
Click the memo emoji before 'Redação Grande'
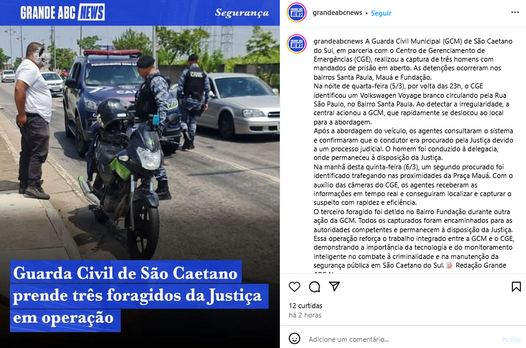(449, 266)
